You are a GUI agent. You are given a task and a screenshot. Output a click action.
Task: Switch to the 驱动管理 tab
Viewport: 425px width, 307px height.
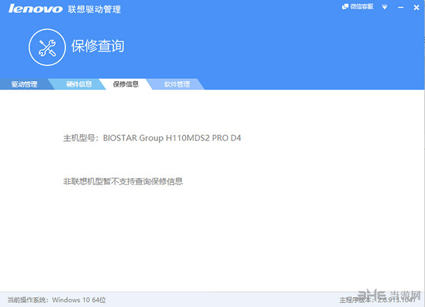click(x=24, y=84)
